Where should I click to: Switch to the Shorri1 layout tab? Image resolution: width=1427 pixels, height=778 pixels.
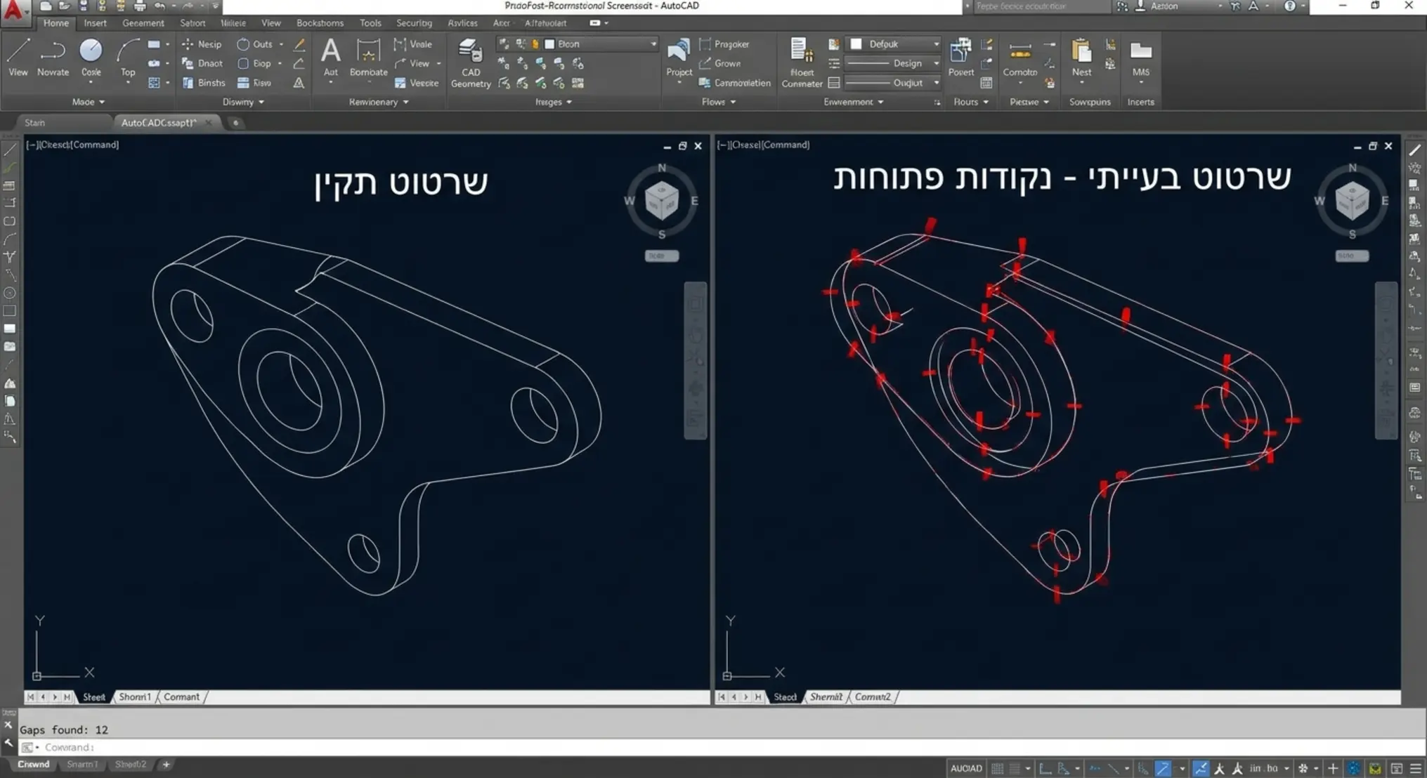pos(135,697)
